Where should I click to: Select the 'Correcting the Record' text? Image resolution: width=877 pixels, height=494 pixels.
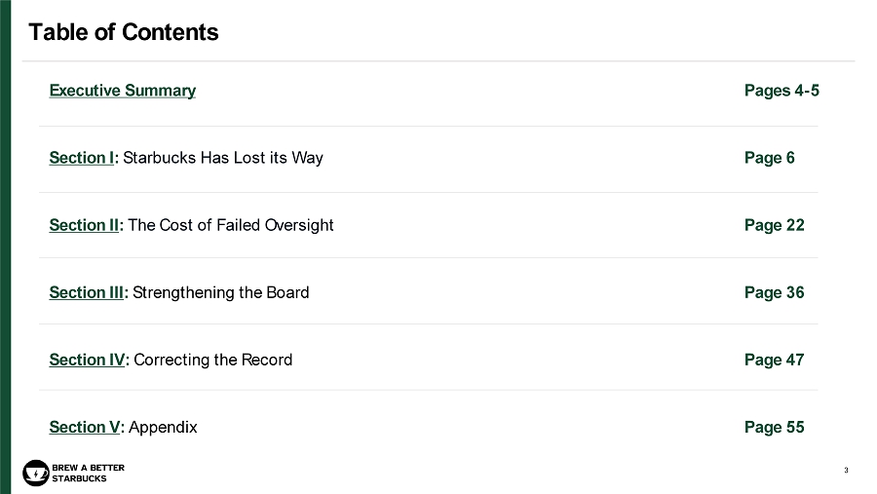click(x=212, y=360)
